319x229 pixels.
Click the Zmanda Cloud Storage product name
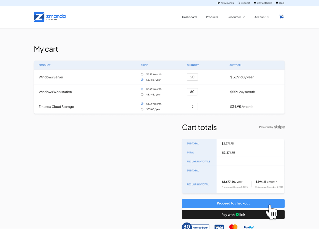[56, 107]
